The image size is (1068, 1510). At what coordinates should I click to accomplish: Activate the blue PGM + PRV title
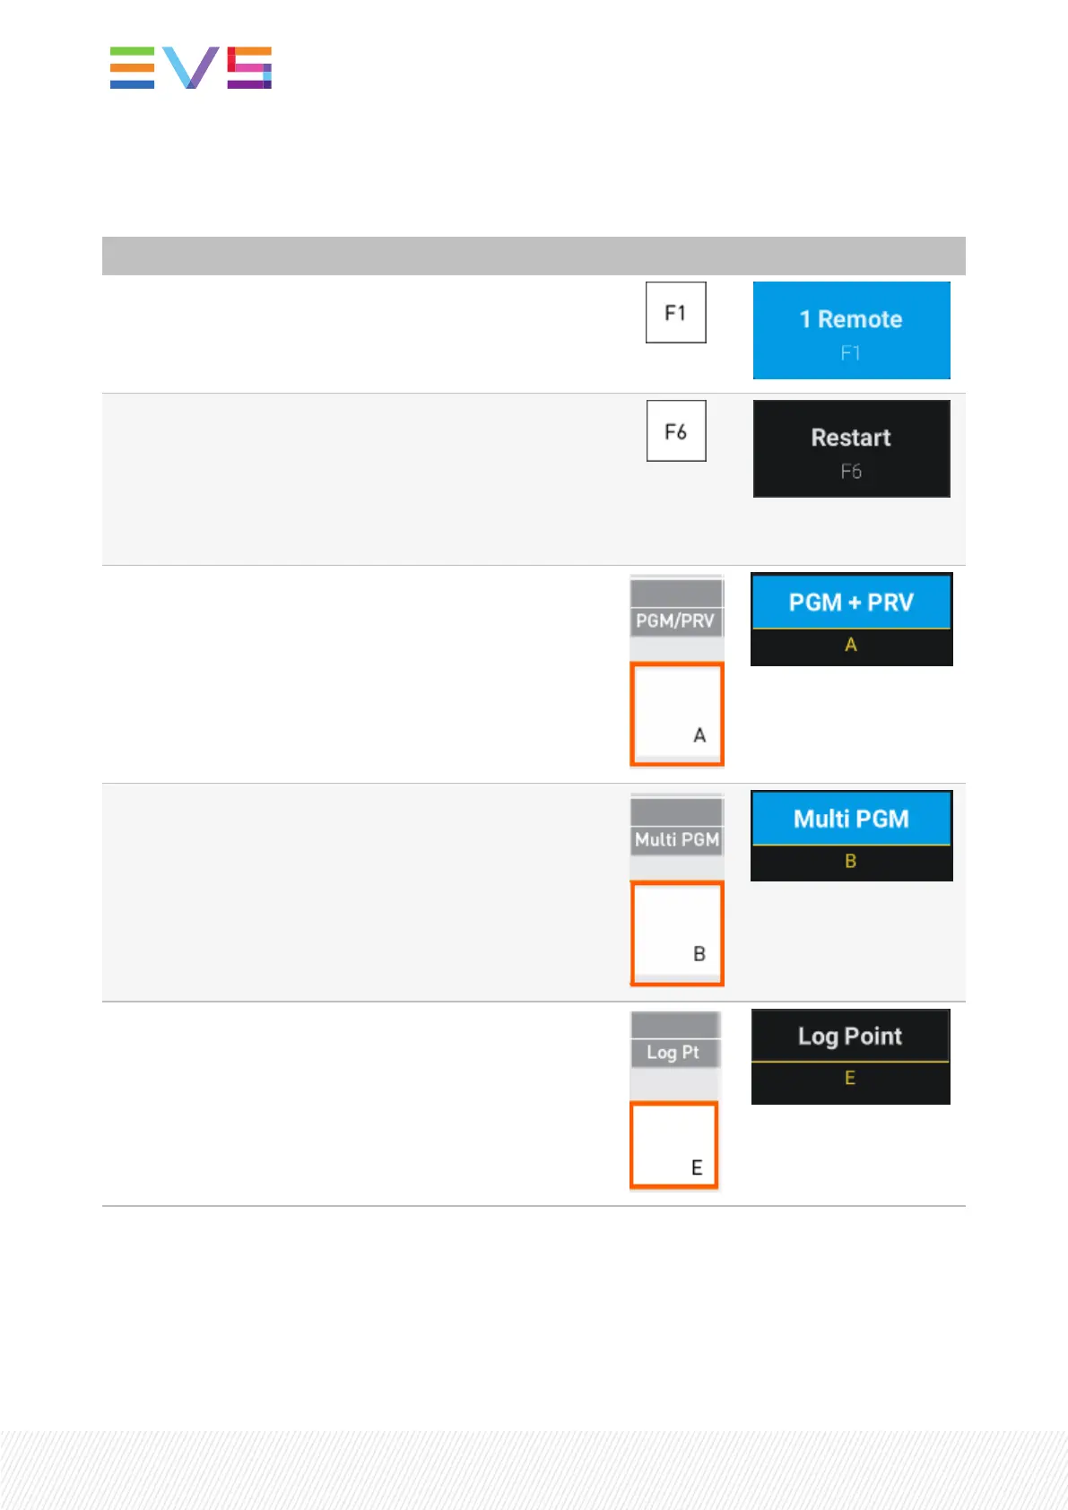[x=851, y=602]
